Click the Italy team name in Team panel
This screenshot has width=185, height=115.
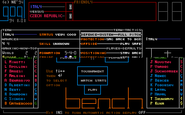tap(8, 34)
